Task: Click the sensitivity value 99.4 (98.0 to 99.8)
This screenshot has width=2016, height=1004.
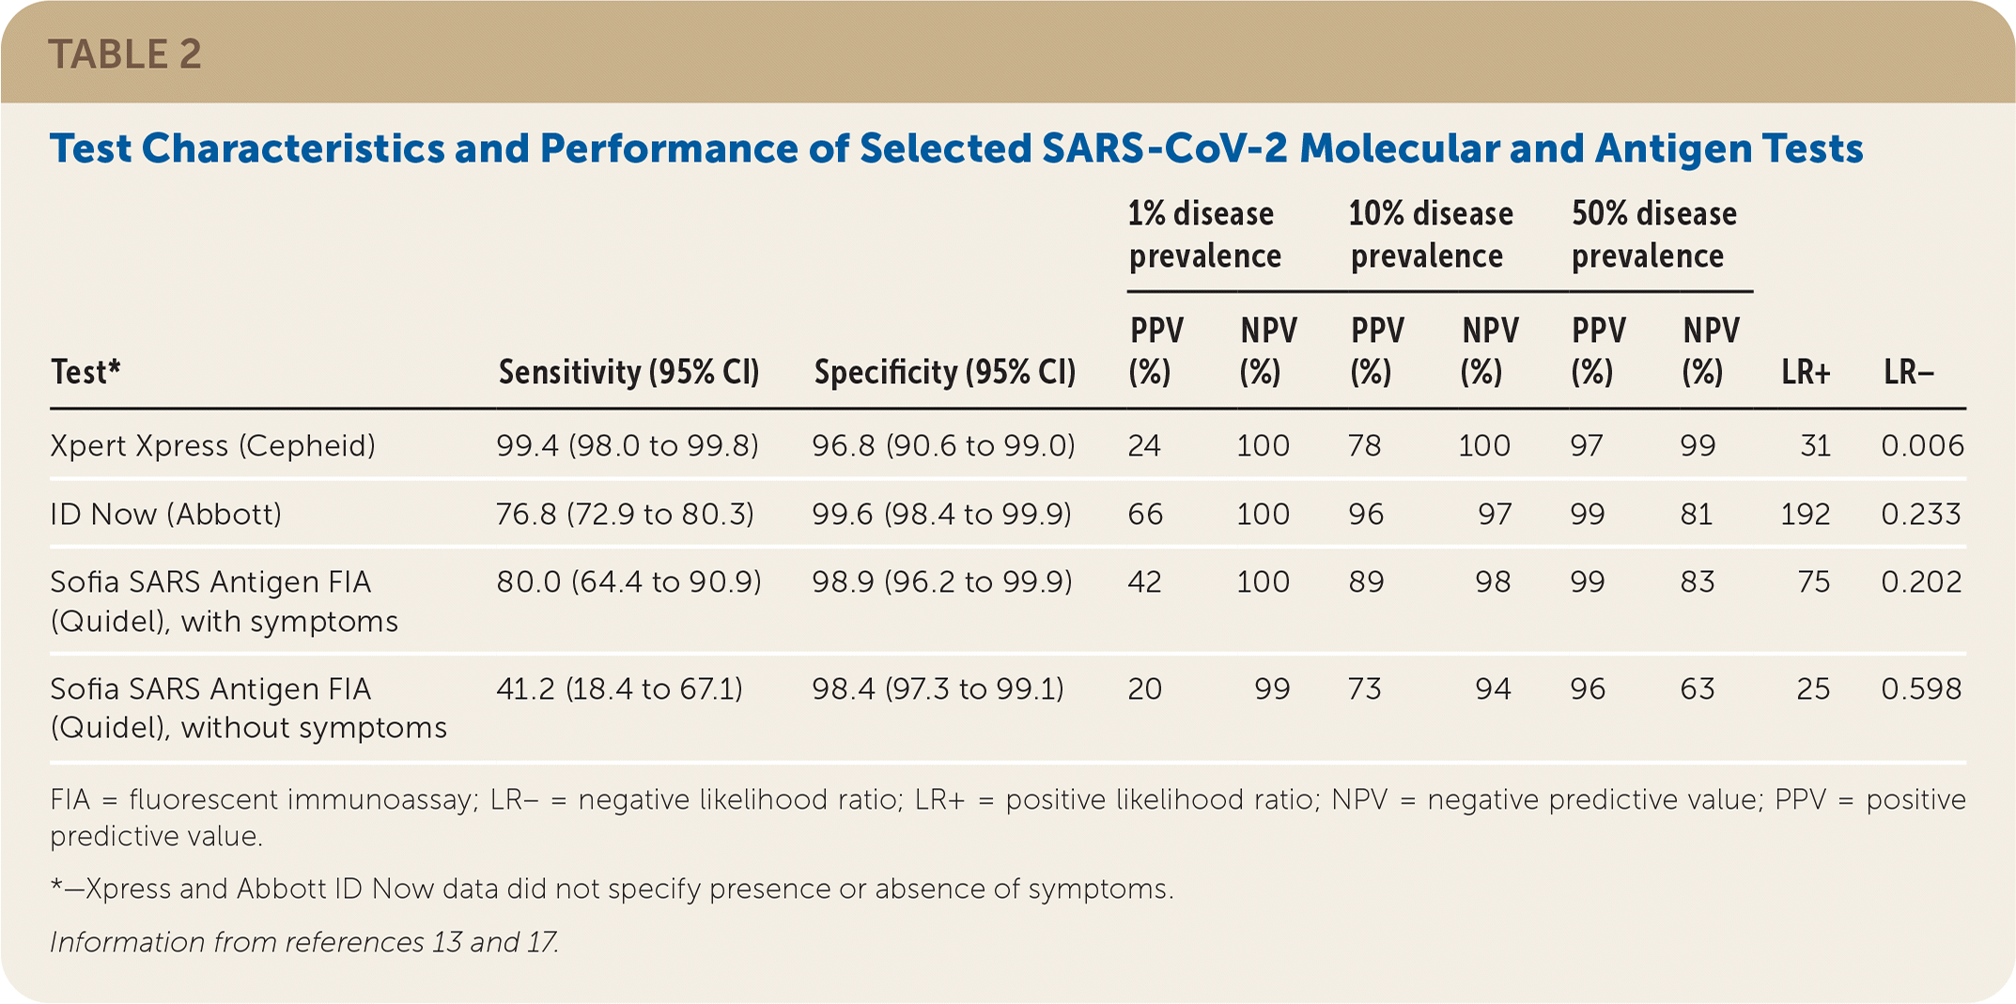Action: click(627, 445)
